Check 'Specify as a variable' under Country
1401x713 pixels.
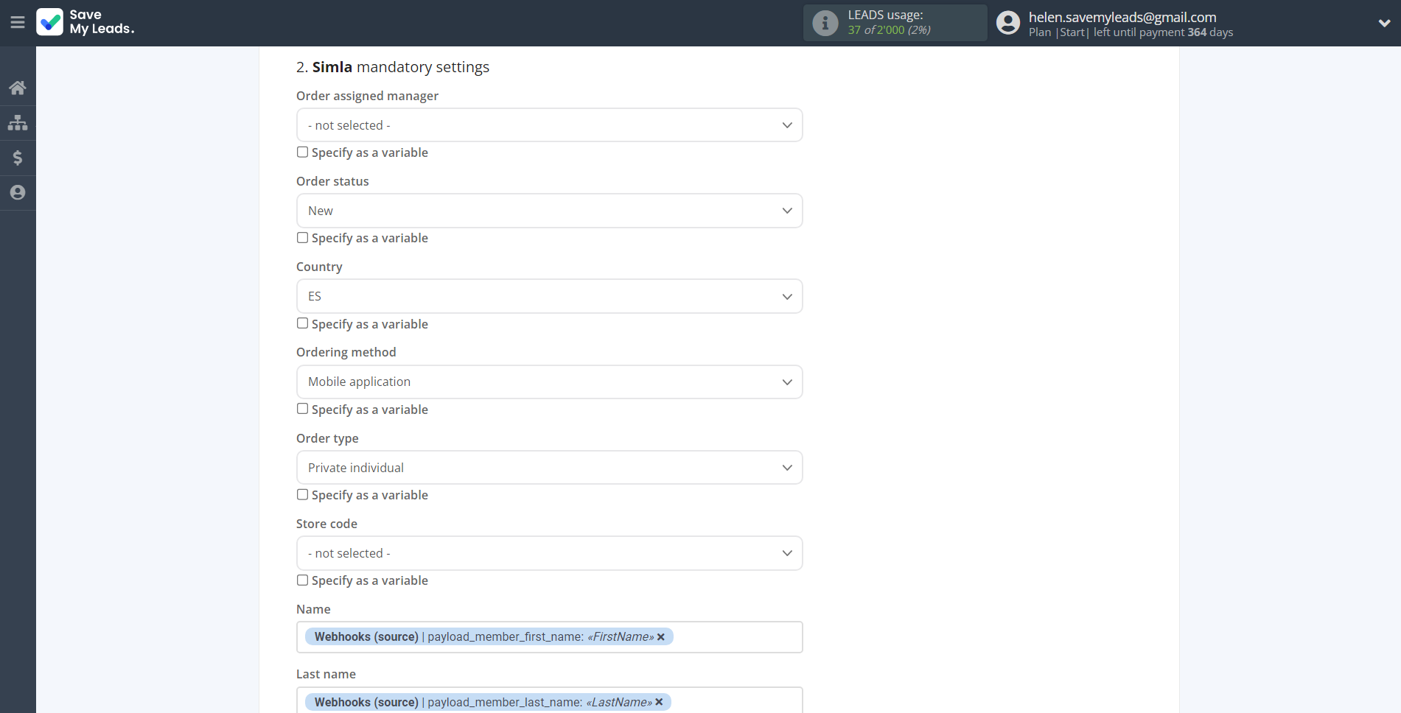click(x=302, y=323)
